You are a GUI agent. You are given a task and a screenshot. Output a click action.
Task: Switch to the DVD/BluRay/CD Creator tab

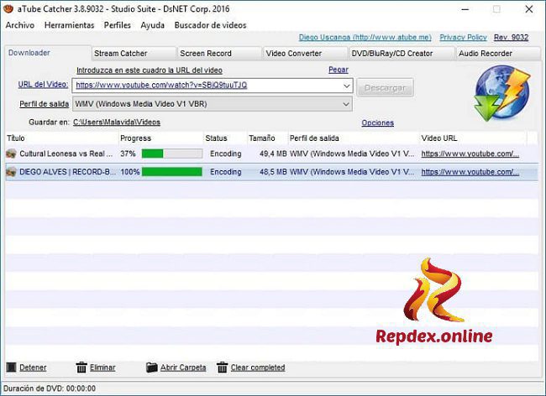pos(402,54)
